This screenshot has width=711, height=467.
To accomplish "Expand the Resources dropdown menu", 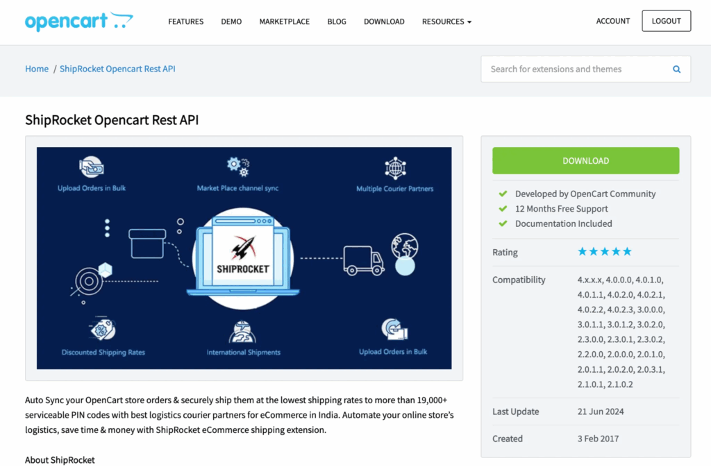I will pos(446,22).
